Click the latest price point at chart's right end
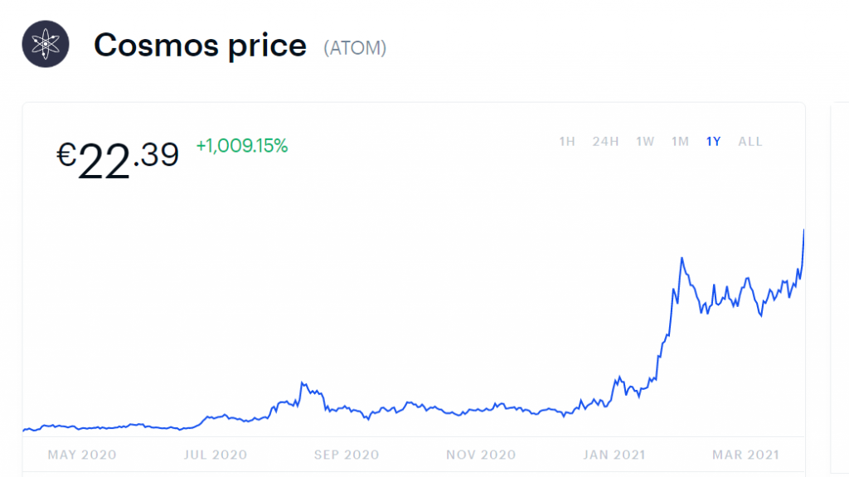 803,231
